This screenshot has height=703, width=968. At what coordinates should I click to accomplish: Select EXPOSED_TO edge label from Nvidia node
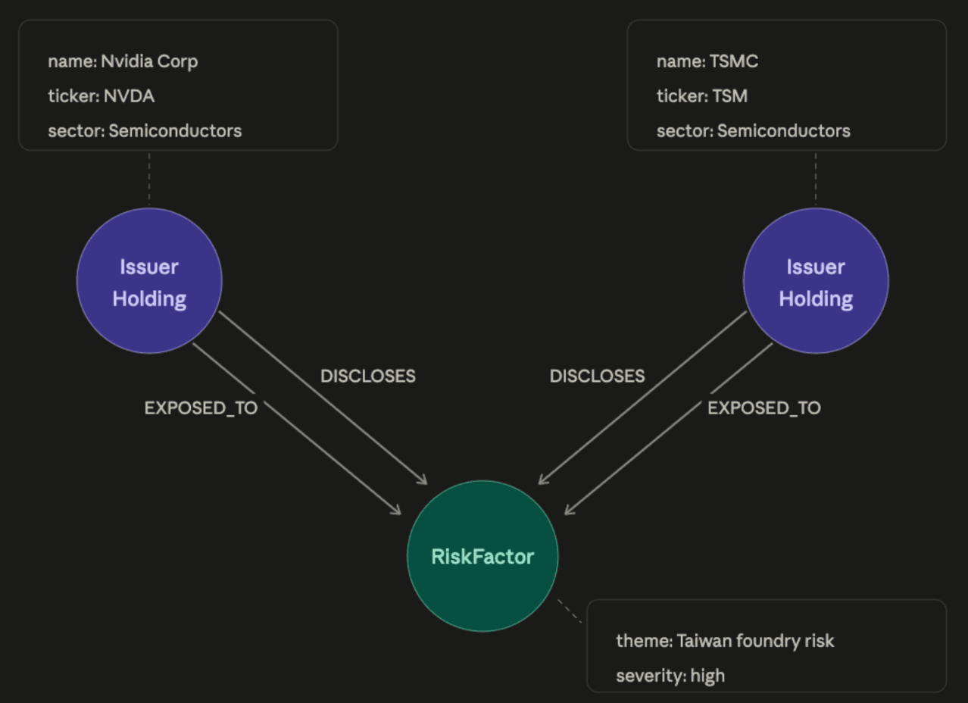pos(201,408)
